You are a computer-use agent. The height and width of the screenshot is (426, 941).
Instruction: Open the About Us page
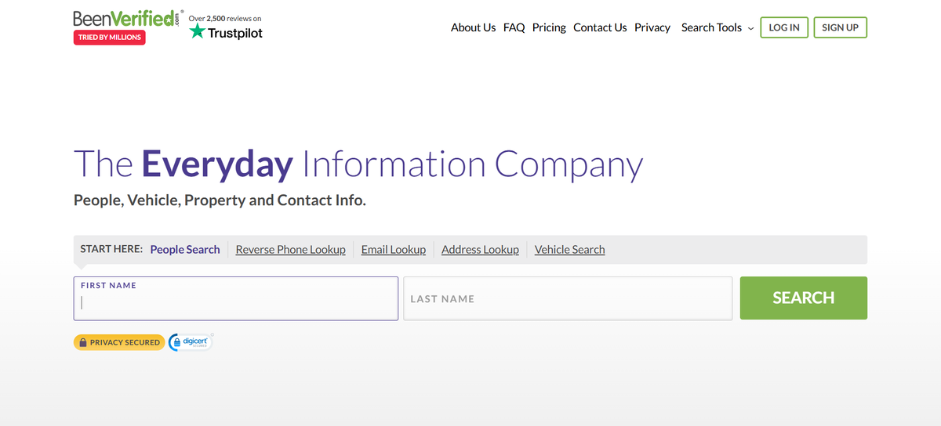pyautogui.click(x=473, y=27)
